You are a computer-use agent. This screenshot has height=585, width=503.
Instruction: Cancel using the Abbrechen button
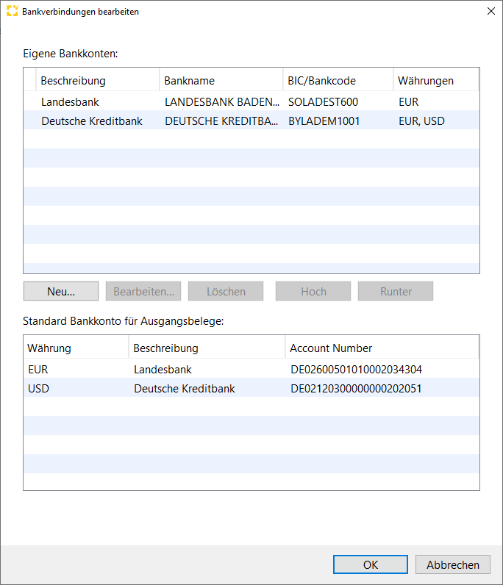point(453,565)
